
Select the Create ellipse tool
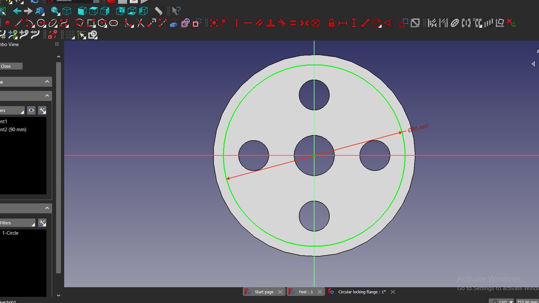[53, 23]
